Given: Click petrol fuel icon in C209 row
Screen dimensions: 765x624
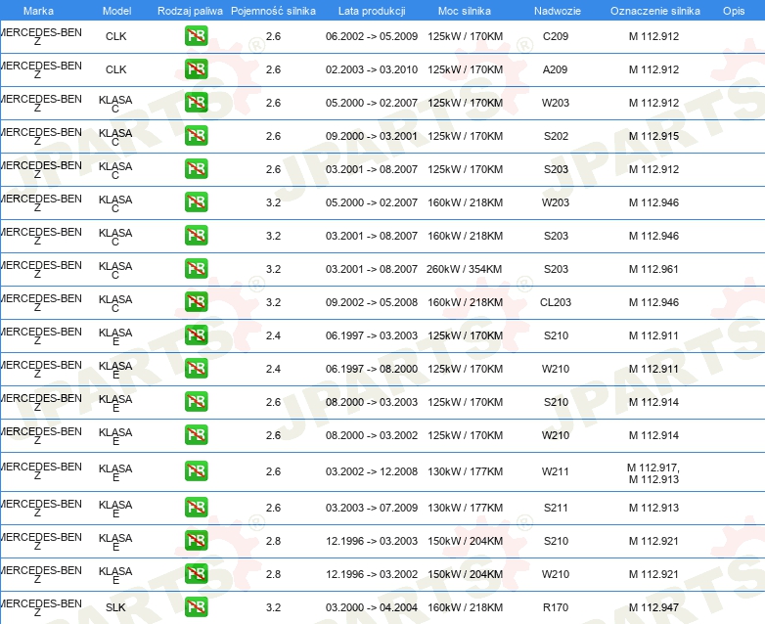Looking at the screenshot, I should coord(196,36).
